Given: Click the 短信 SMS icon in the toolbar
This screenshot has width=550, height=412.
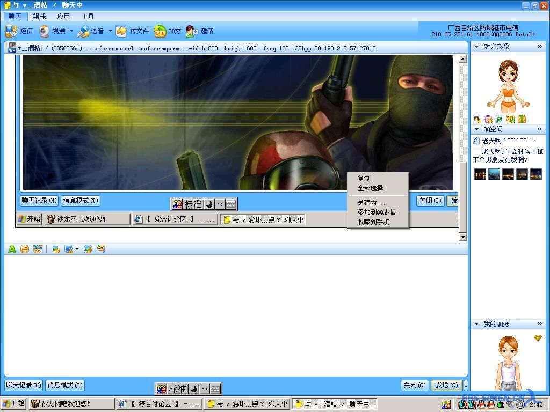Looking at the screenshot, I should (x=11, y=31).
